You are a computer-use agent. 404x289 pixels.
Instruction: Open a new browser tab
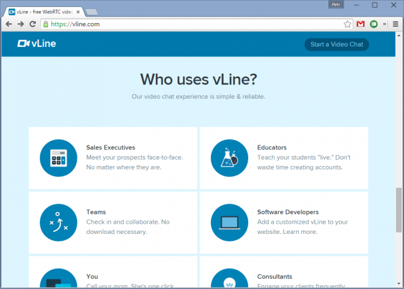[x=91, y=11]
